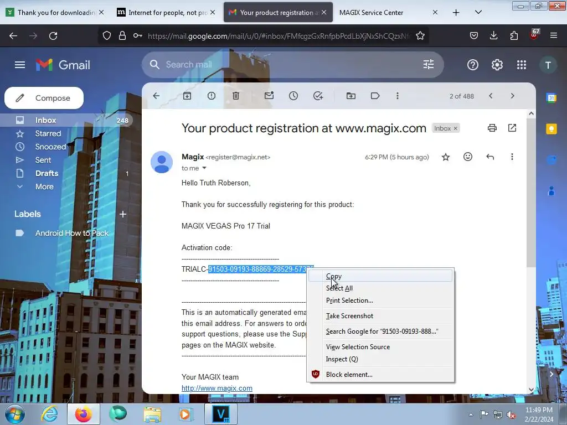This screenshot has width=567, height=425.
Task: Choose Take Screenshot in context menu
Action: point(380,316)
